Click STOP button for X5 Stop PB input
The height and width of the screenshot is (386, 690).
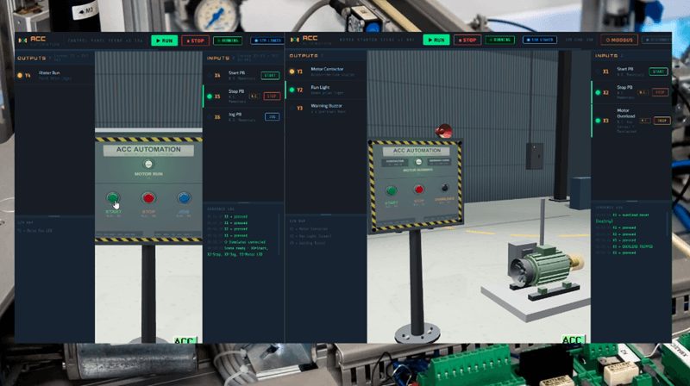272,96
